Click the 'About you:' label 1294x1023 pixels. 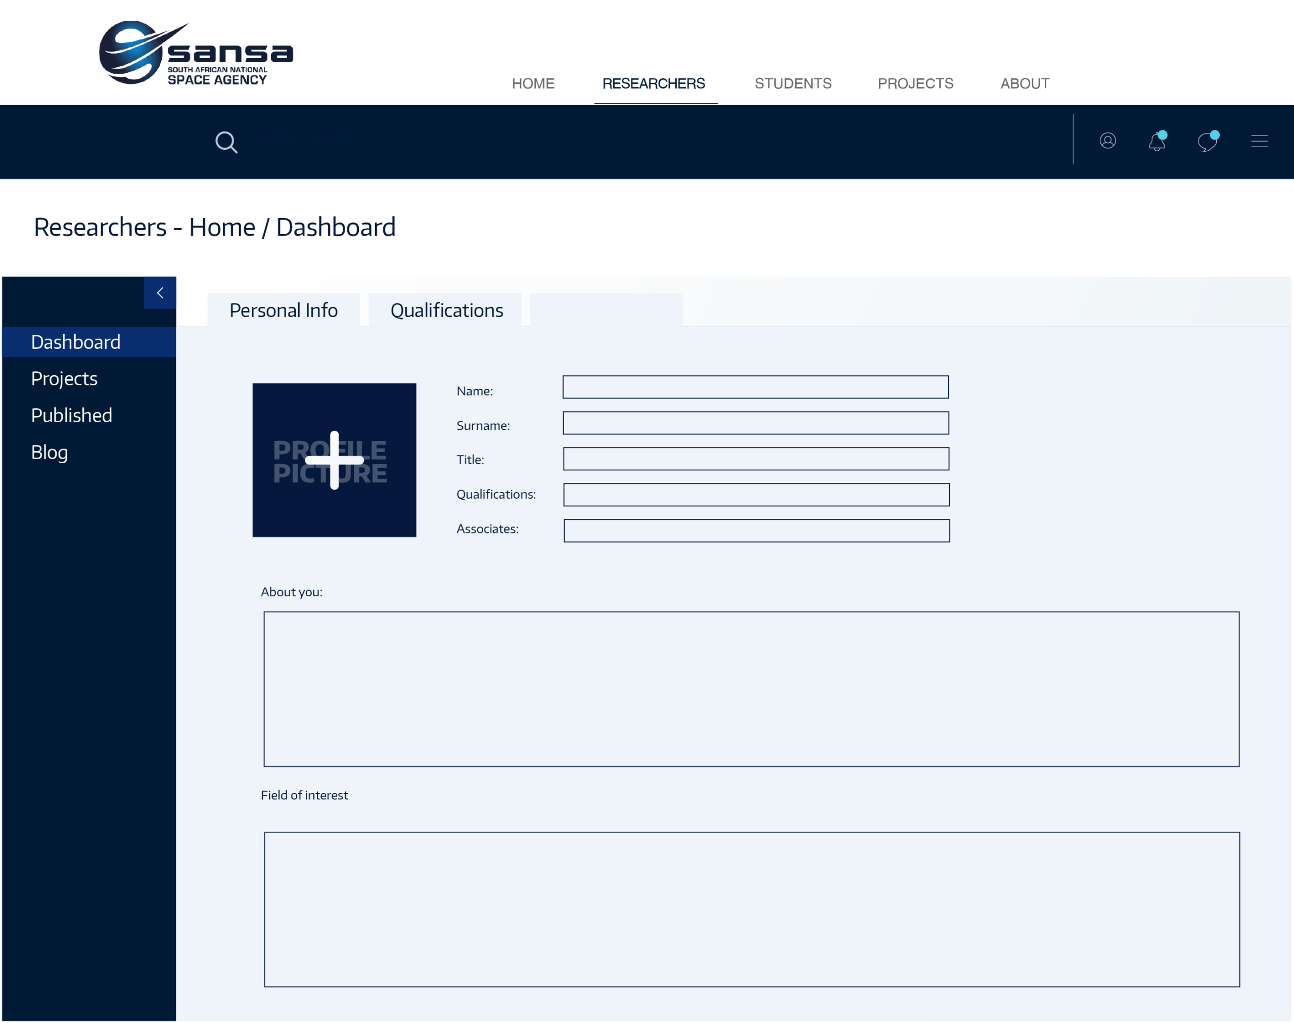click(x=292, y=592)
